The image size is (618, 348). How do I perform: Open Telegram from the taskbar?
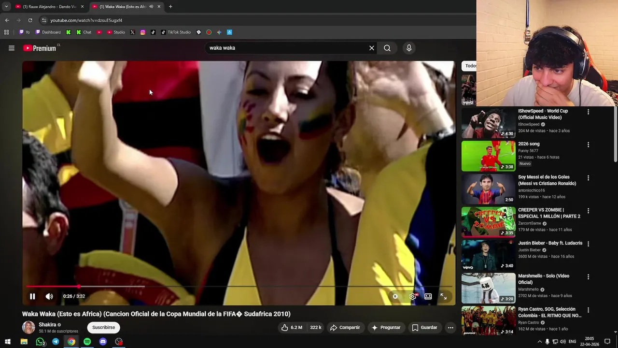[56, 342]
